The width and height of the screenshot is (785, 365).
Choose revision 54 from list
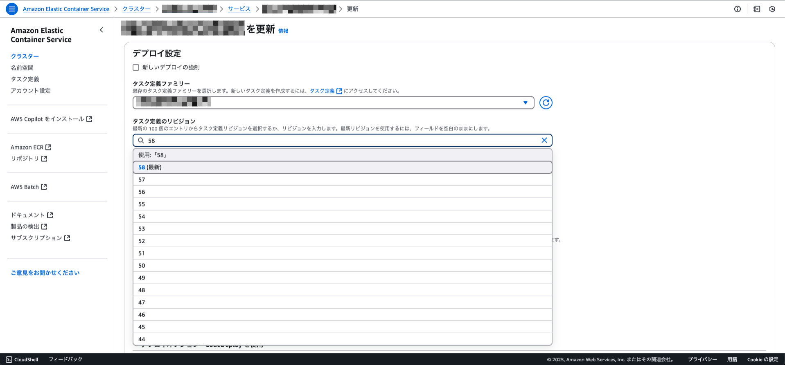pyautogui.click(x=343, y=216)
